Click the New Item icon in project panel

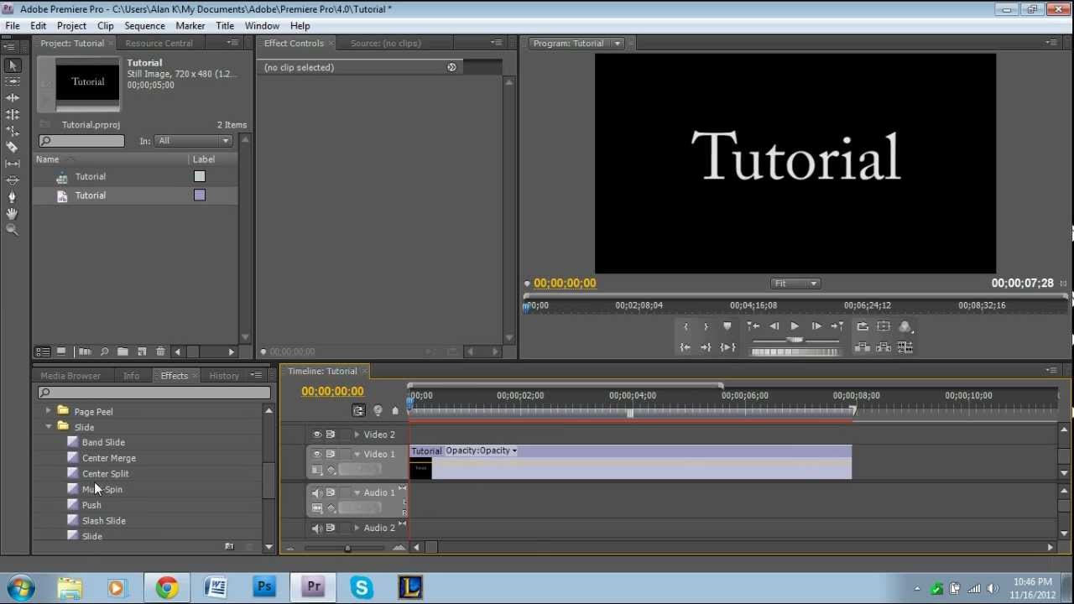pyautogui.click(x=142, y=351)
